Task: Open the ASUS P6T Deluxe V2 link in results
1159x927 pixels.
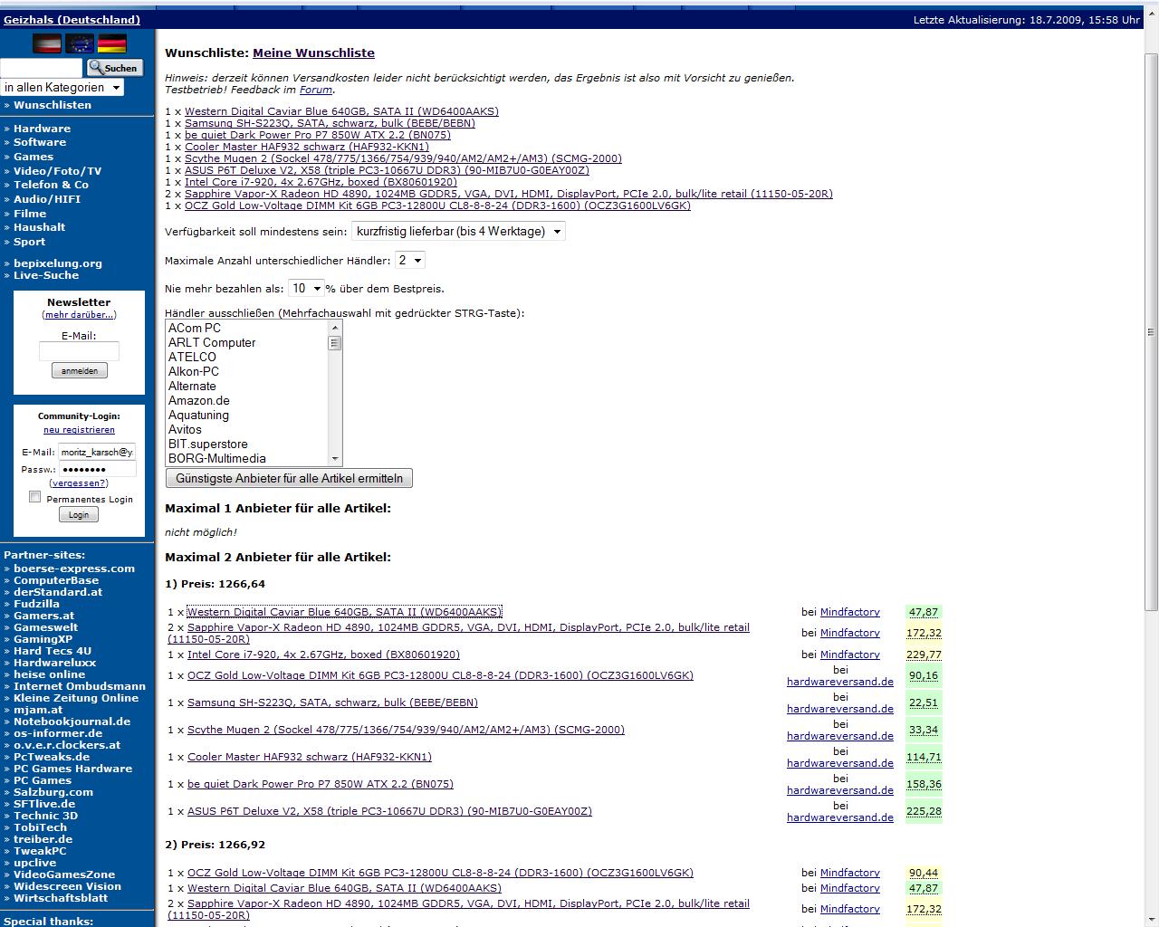Action: [389, 811]
